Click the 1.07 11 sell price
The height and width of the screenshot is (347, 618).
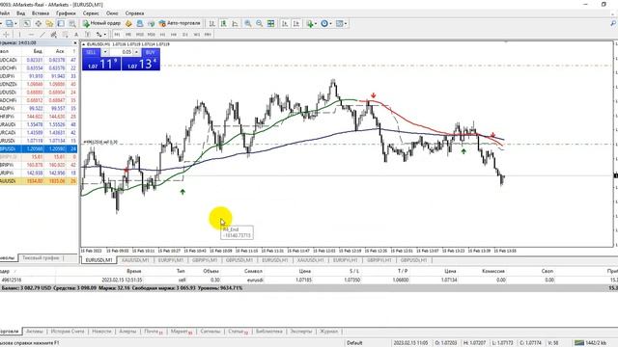point(101,64)
